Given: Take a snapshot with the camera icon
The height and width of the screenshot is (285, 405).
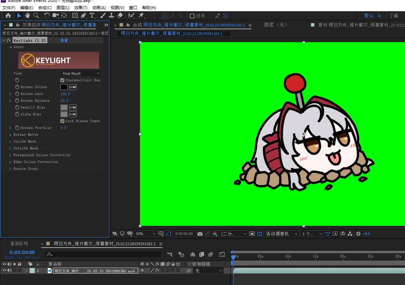Looking at the screenshot, I should coord(200,234).
